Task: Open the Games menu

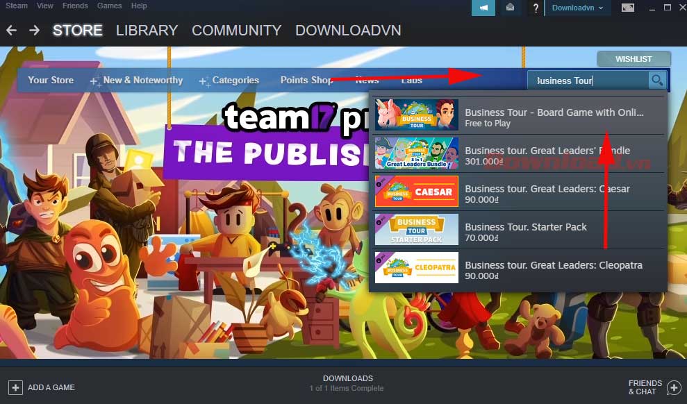Action: (x=109, y=6)
